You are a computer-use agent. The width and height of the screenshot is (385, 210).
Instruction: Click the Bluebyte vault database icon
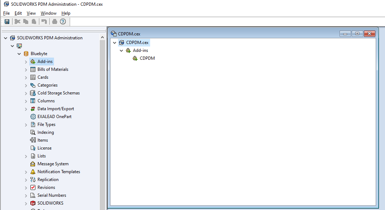click(x=26, y=54)
